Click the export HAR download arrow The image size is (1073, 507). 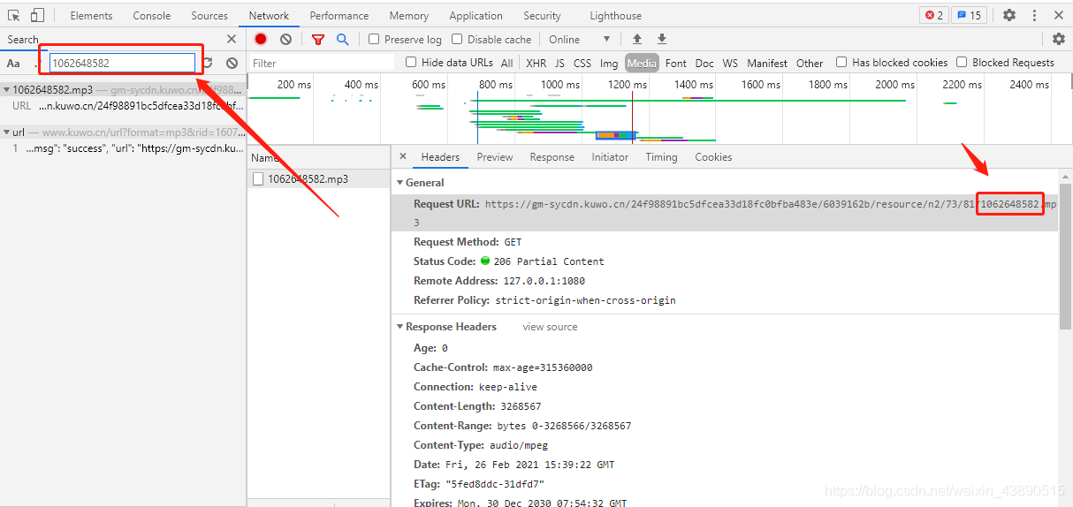(661, 39)
